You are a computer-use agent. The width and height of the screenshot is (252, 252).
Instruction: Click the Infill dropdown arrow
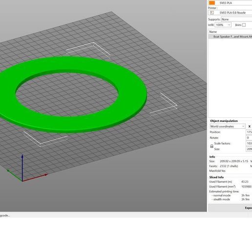(x=229, y=25)
